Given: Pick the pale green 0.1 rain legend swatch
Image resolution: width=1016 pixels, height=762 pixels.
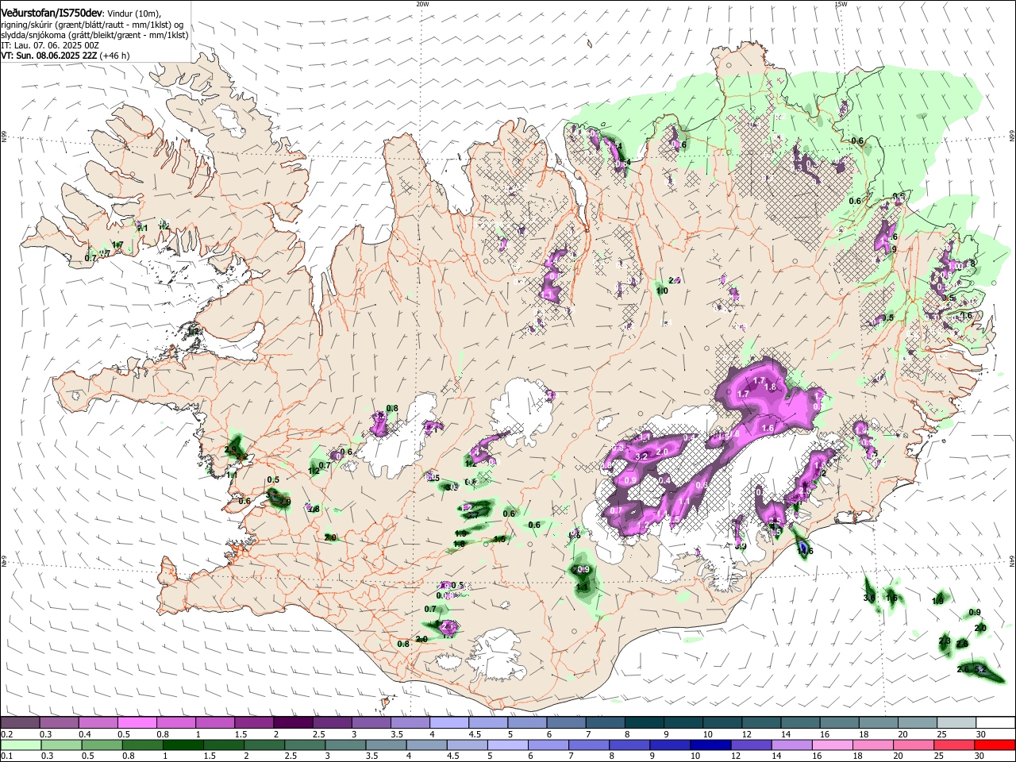Looking at the screenshot, I should (21, 745).
